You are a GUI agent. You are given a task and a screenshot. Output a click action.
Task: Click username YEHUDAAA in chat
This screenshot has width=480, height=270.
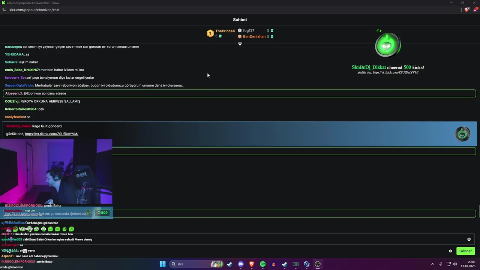tap(15, 54)
